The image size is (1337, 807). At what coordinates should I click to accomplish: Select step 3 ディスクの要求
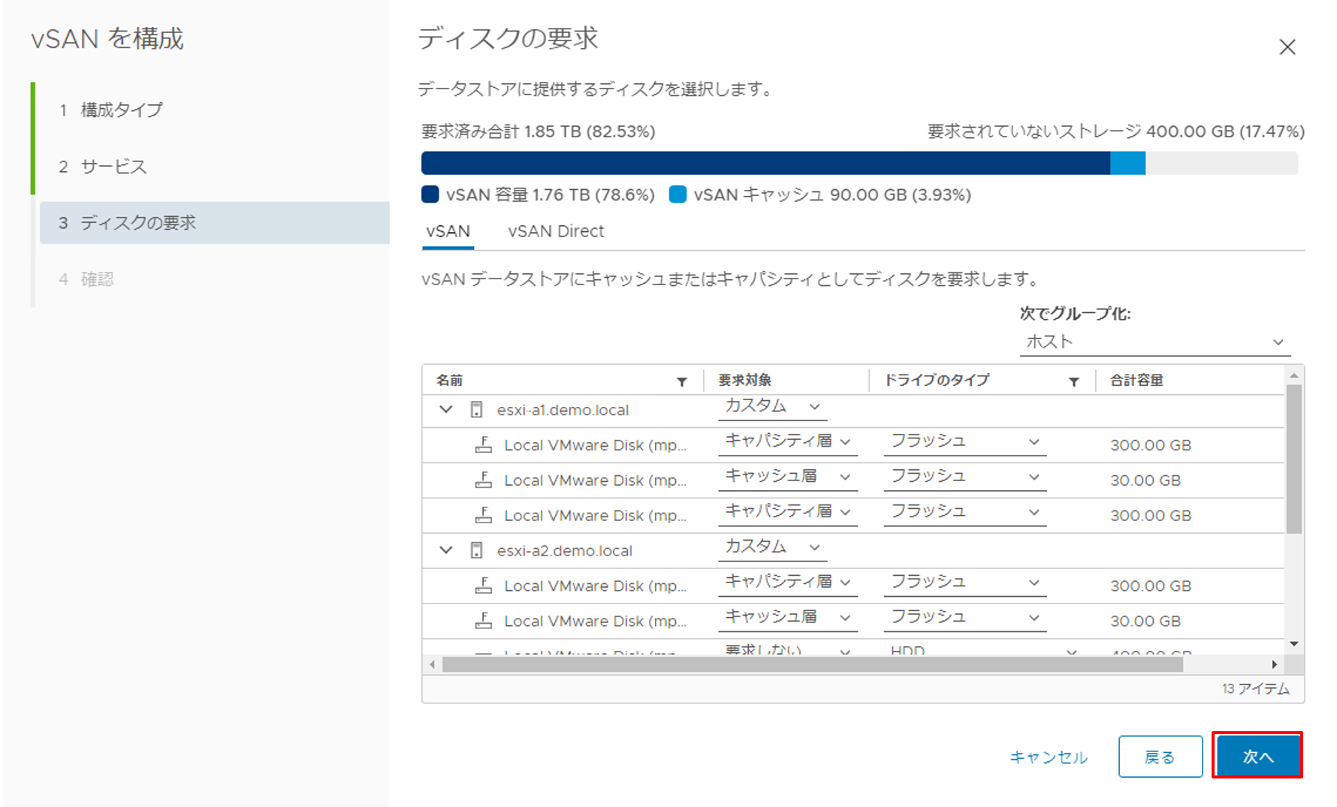(x=214, y=222)
